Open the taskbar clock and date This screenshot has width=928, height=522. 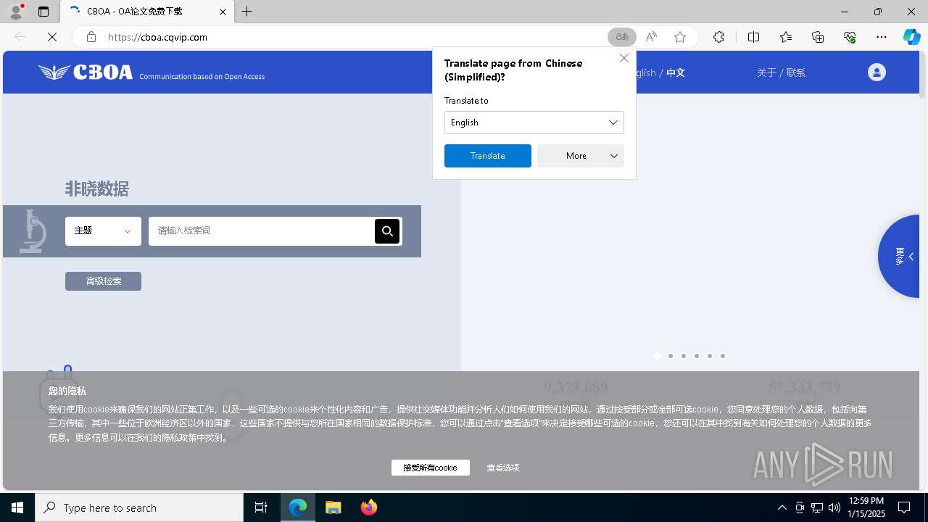[866, 507]
